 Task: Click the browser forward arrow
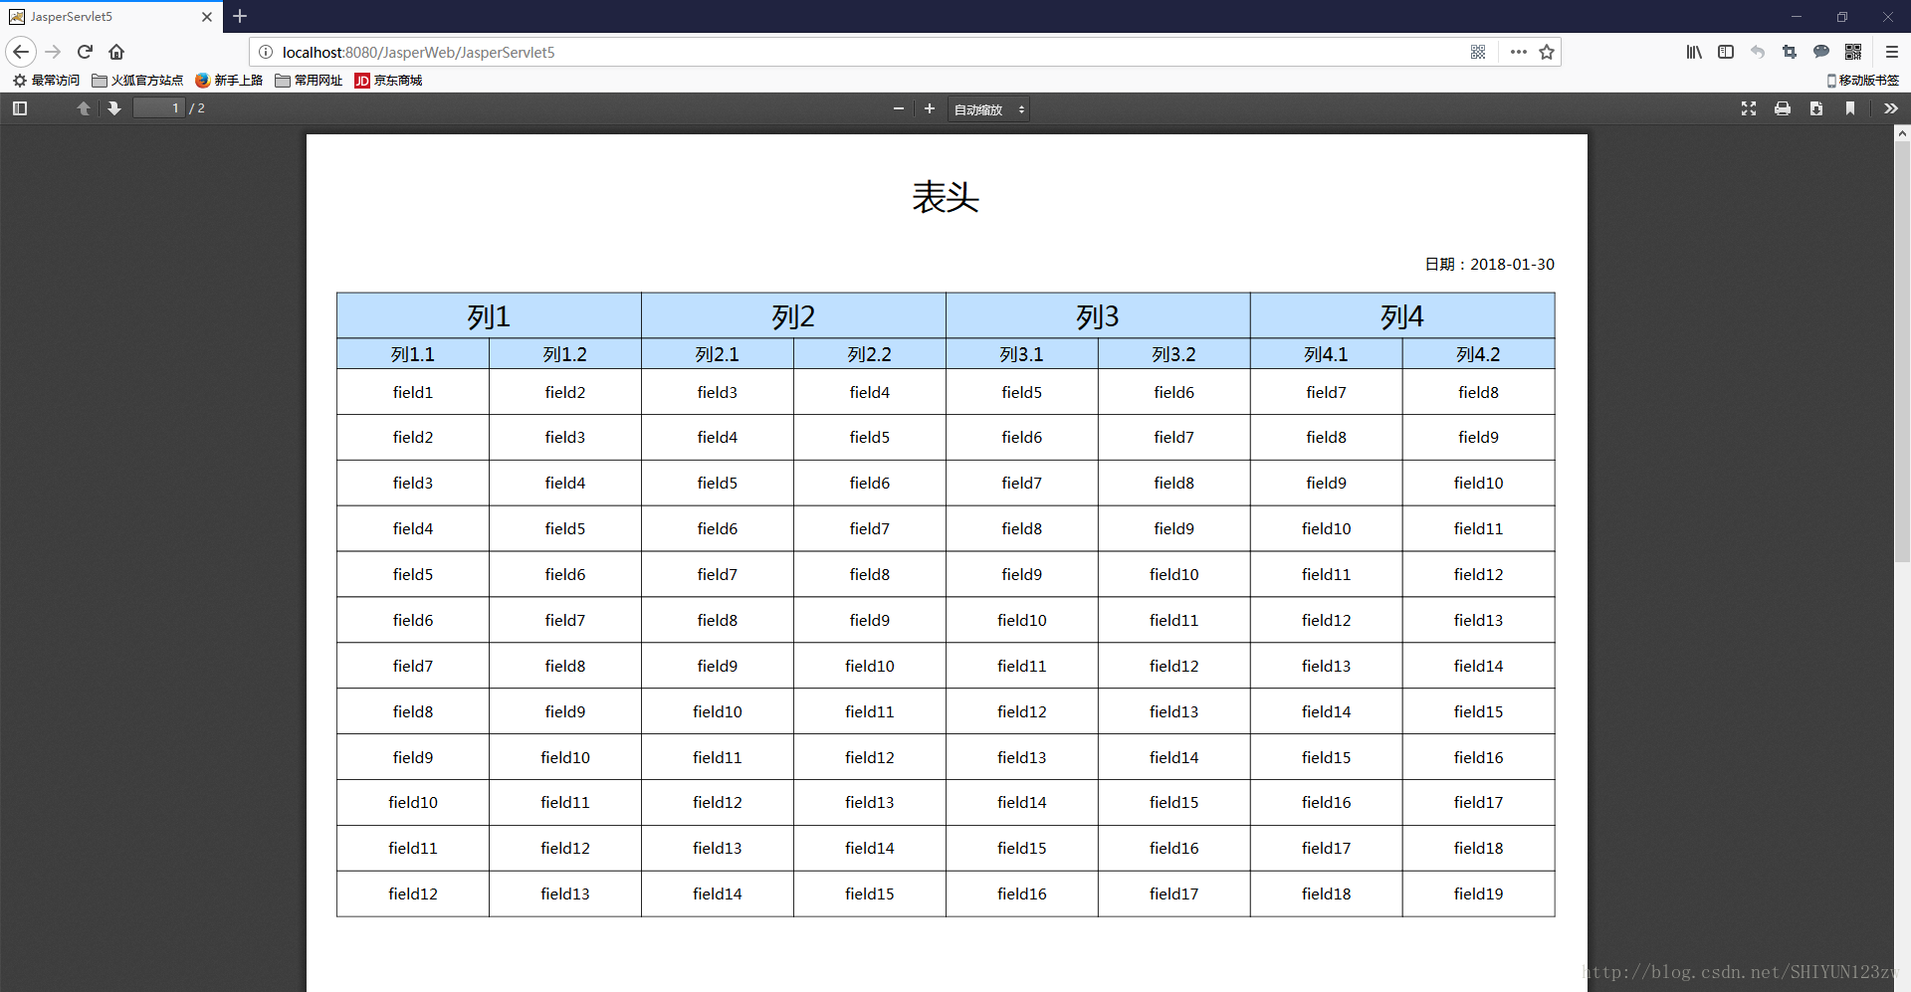point(54,52)
